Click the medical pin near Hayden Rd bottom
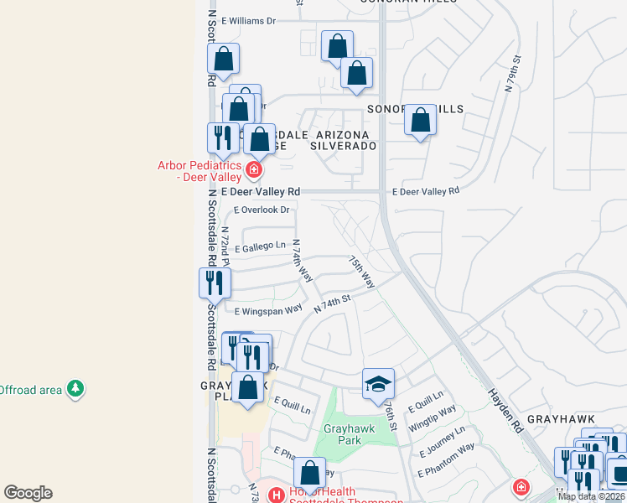Viewport: 627px width, 503px height. [x=521, y=488]
